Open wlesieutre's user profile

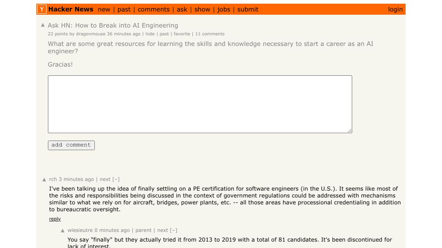tap(80, 230)
